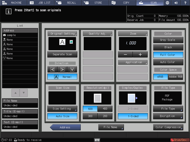Open the JOB LIST tab
Image resolution: width=190 pixels, height=142 pixels.
pyautogui.click(x=41, y=3)
